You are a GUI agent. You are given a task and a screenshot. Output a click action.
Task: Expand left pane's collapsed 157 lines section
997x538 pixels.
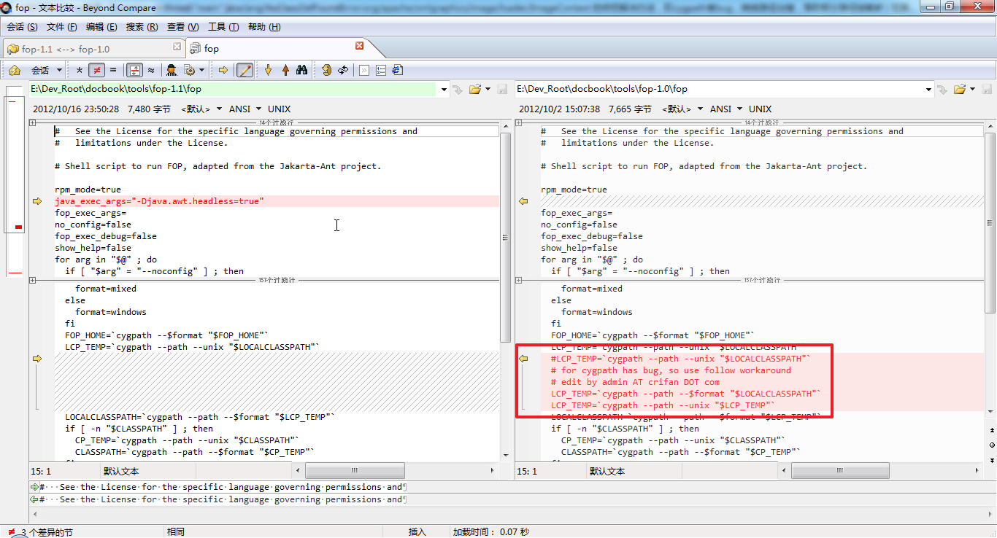tap(33, 280)
